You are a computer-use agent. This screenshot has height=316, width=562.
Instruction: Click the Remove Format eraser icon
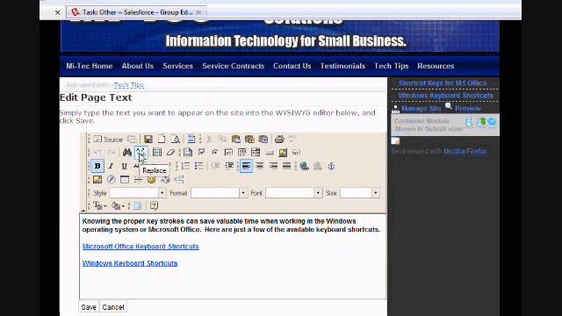tap(170, 152)
